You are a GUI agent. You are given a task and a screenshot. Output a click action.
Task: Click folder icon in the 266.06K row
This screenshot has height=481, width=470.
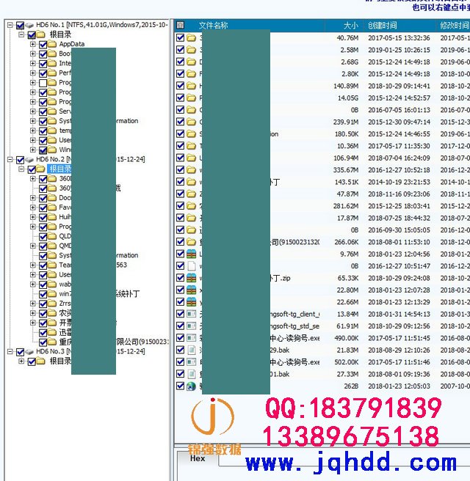(x=192, y=242)
